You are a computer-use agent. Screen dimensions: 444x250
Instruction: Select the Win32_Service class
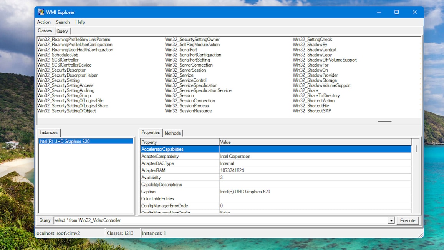pyautogui.click(x=179, y=75)
